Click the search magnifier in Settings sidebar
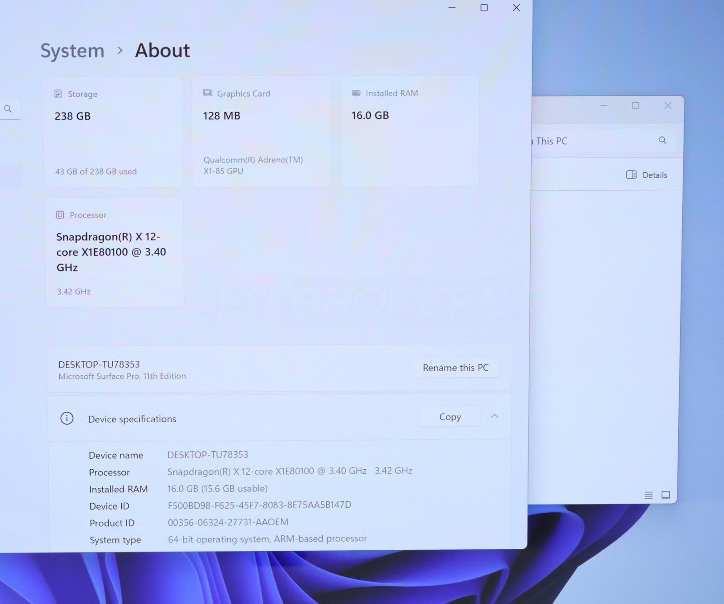Viewport: 724px width, 604px height. [x=8, y=109]
